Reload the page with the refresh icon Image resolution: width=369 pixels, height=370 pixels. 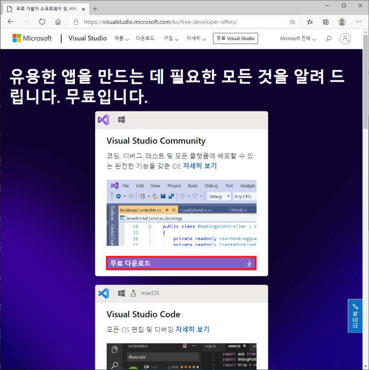[x=42, y=22]
